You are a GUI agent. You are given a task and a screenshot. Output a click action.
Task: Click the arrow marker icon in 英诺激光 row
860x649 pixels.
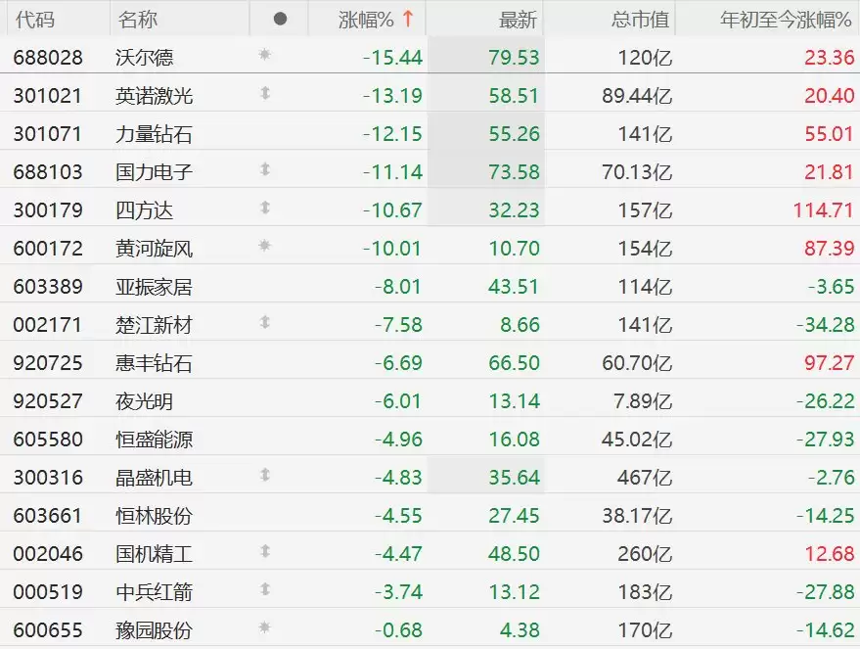pyautogui.click(x=265, y=93)
